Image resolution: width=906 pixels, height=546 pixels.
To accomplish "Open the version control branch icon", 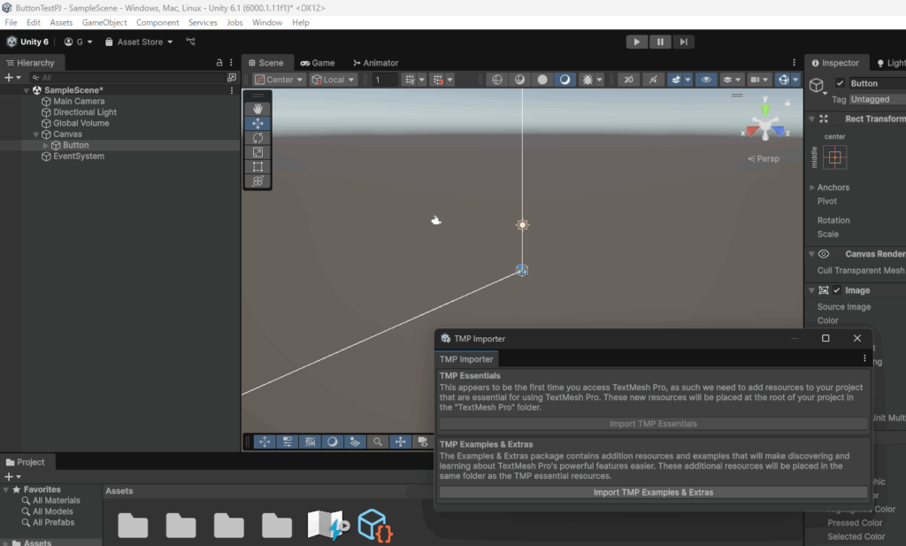I will tap(191, 42).
